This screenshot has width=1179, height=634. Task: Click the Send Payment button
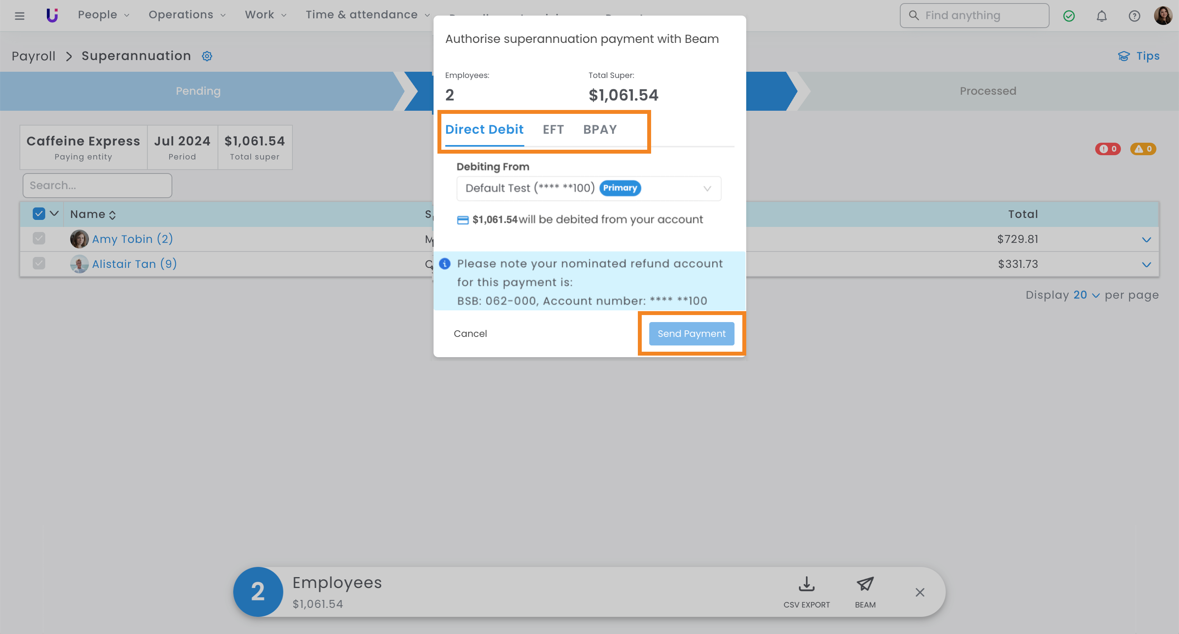point(691,334)
